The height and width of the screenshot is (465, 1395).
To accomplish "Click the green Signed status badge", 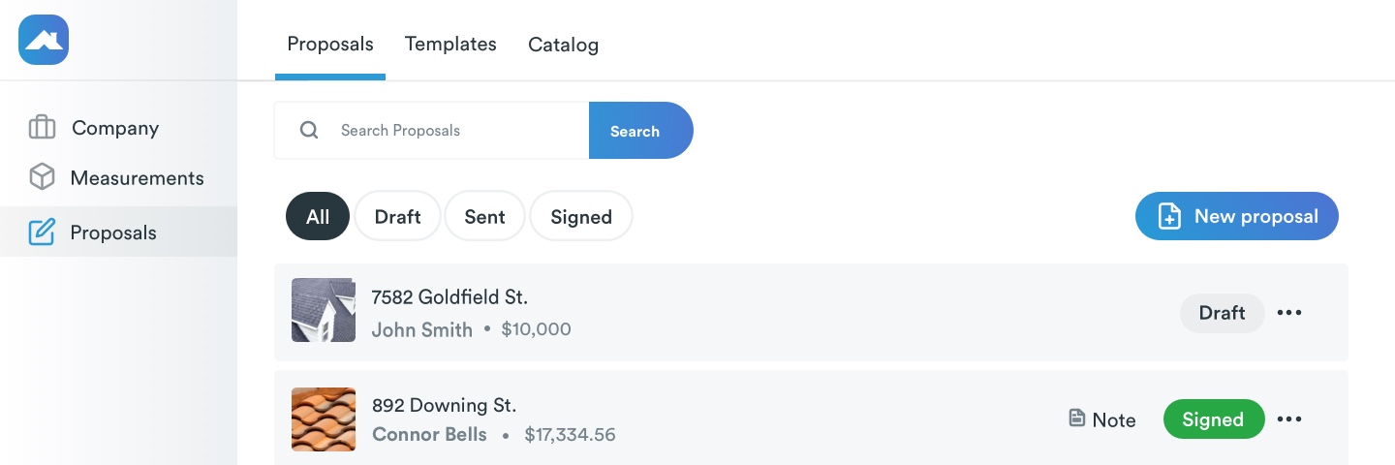I will click(x=1213, y=419).
